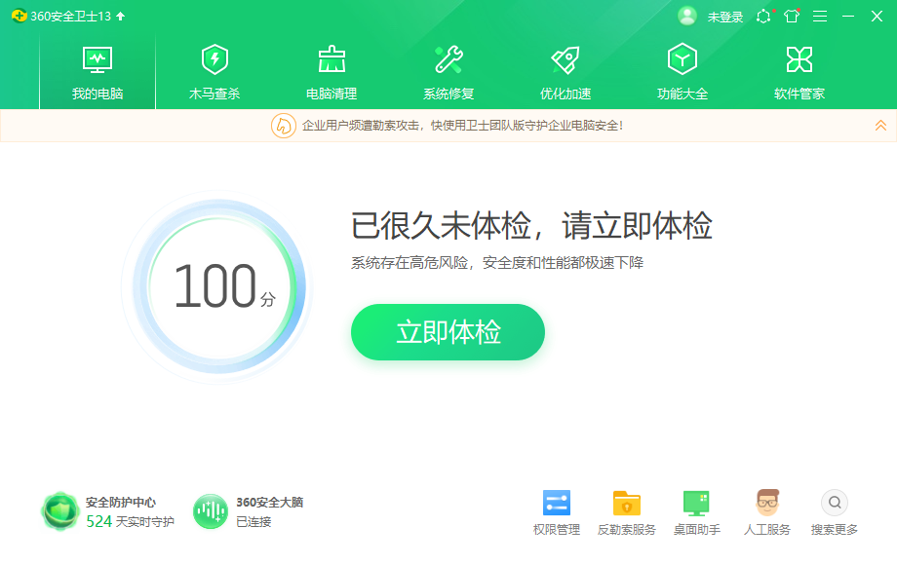This screenshot has height=565, width=897.
Task: Launch 优化加速 speed optimization
Action: tap(564, 68)
